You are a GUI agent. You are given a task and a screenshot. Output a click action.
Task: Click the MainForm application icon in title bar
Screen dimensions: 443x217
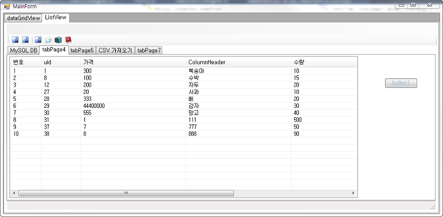click(x=7, y=6)
